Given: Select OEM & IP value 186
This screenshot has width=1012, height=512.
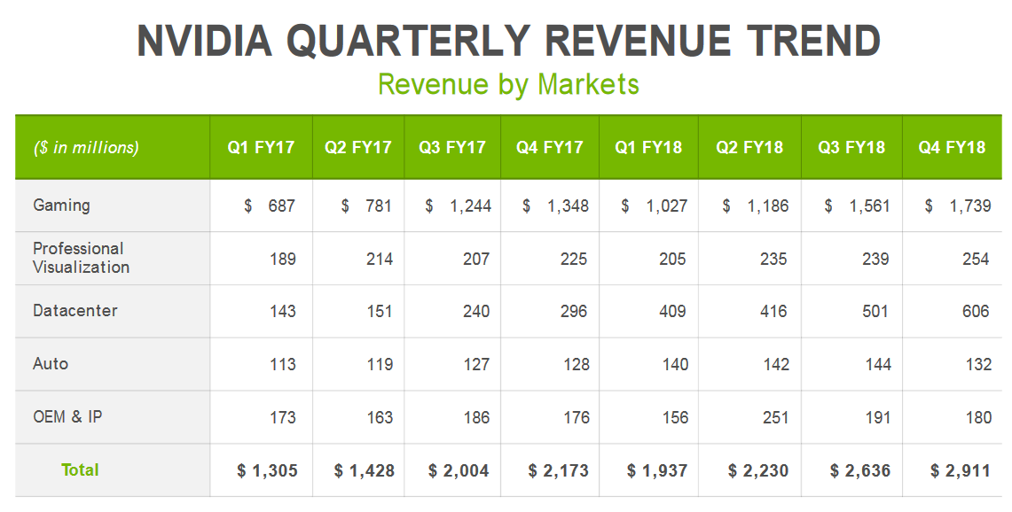Looking at the screenshot, I should pos(476,417).
